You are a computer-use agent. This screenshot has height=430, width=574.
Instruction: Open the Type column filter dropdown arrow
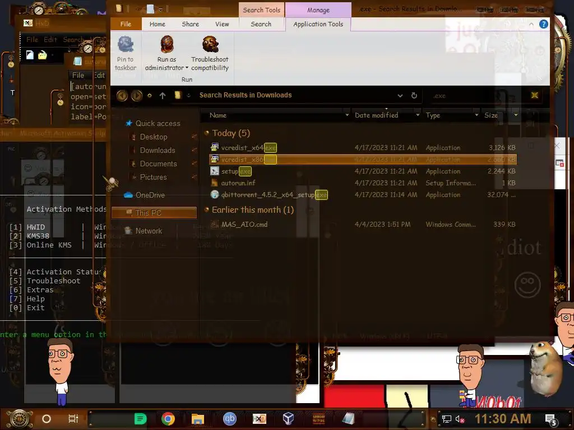pyautogui.click(x=476, y=115)
